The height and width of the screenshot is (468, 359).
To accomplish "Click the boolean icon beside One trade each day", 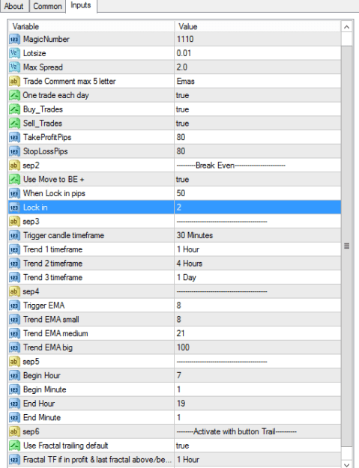I will click(x=14, y=95).
